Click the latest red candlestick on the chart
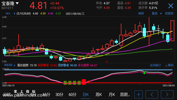177x100 pixels. [x=172, y=31]
